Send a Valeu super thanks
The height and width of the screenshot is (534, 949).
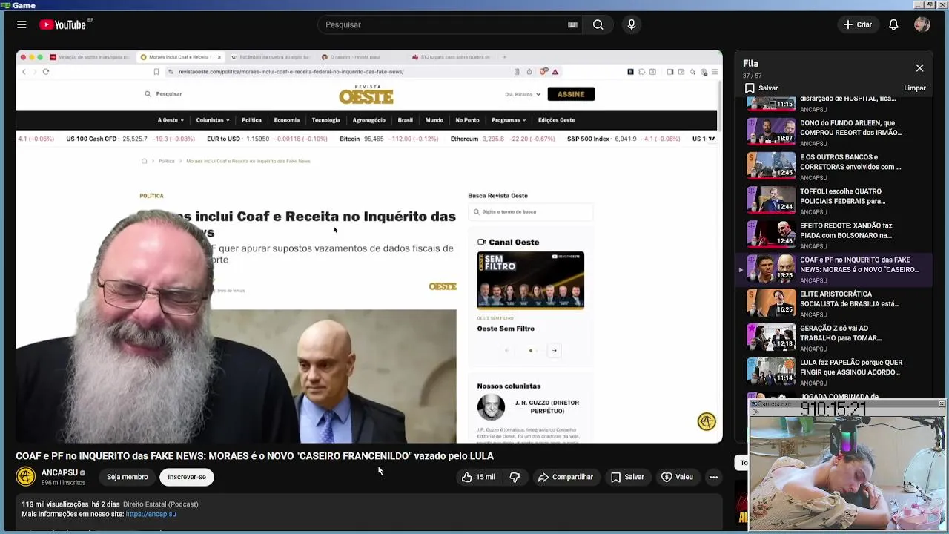[x=677, y=477]
